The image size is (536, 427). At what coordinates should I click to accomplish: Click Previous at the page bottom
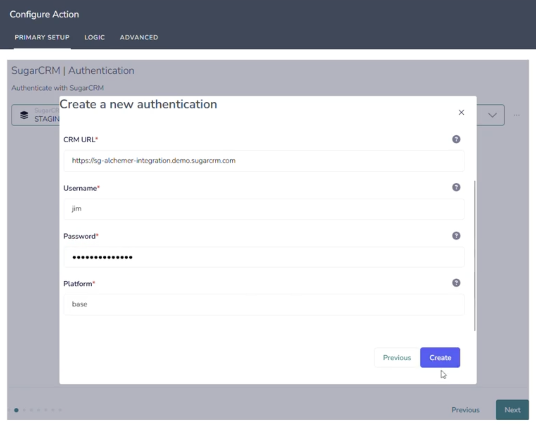[465, 410]
